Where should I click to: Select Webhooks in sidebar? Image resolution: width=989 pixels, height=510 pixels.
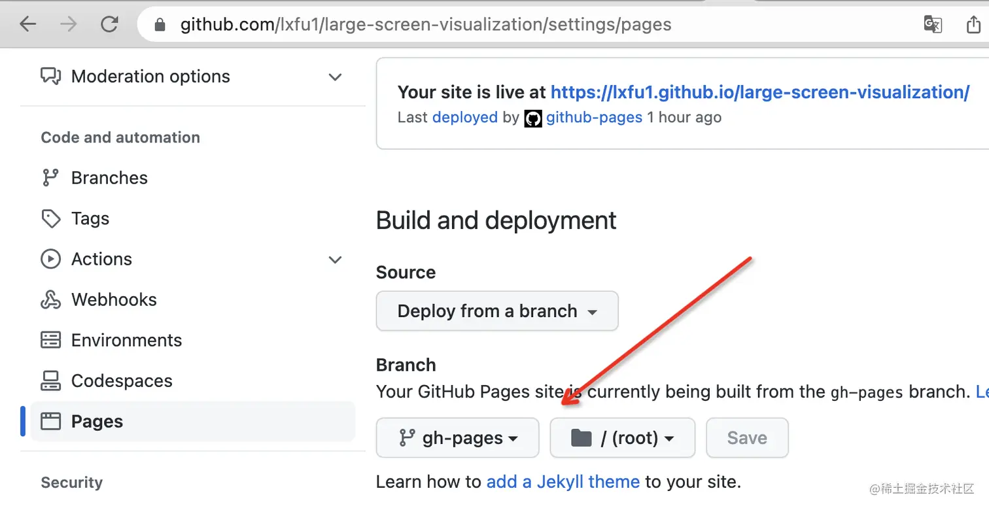[x=193, y=299]
